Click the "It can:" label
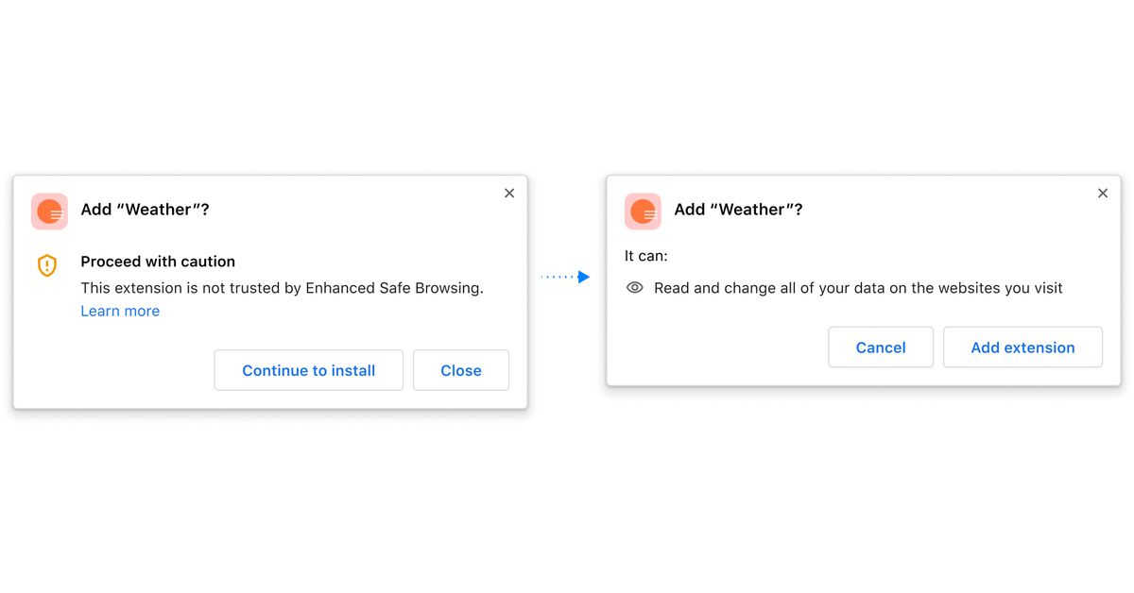Screen dimensions: 1134x593 click(x=646, y=256)
